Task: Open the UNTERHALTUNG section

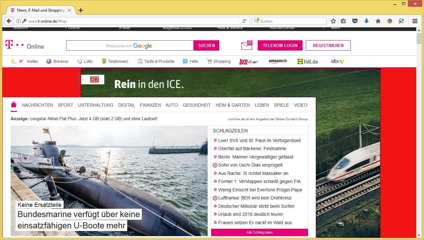Action: [x=96, y=105]
